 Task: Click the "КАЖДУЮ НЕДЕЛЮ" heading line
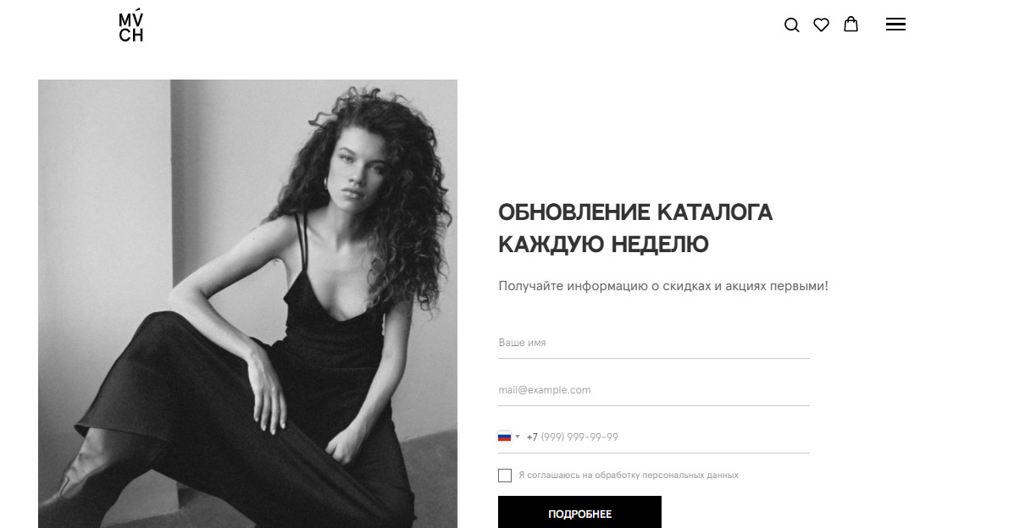603,245
